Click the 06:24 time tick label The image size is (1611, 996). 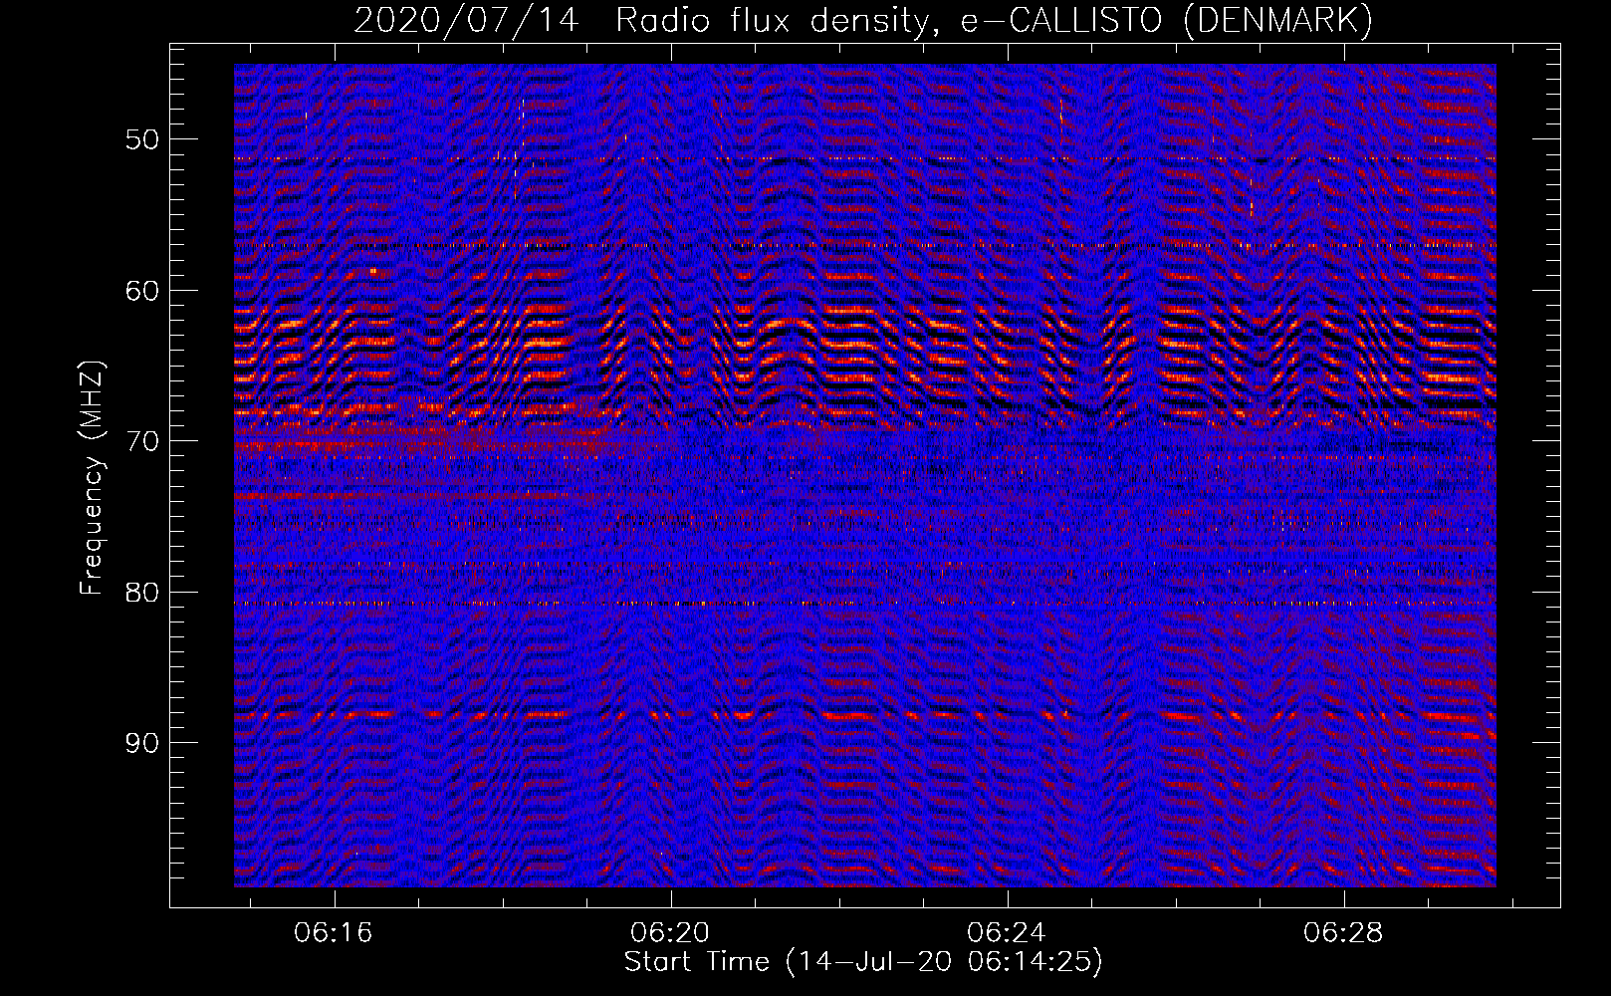tap(1007, 933)
